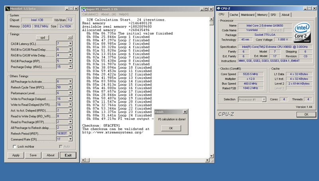
Task: Click the Multiplier value x 12.0
Action: 250,79
